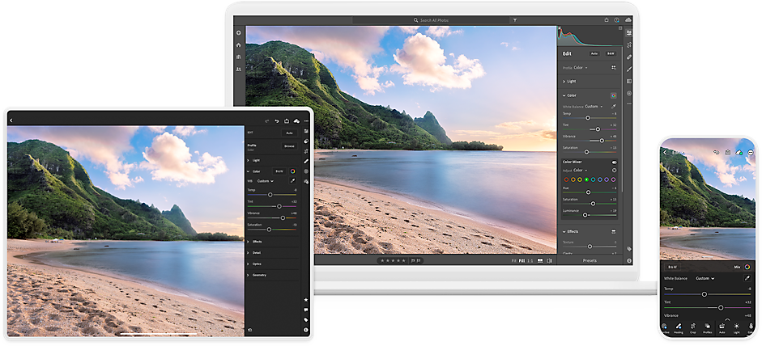The image size is (762, 346).
Task: Select the Linear gradient tool on laptop
Action: pyautogui.click(x=629, y=81)
